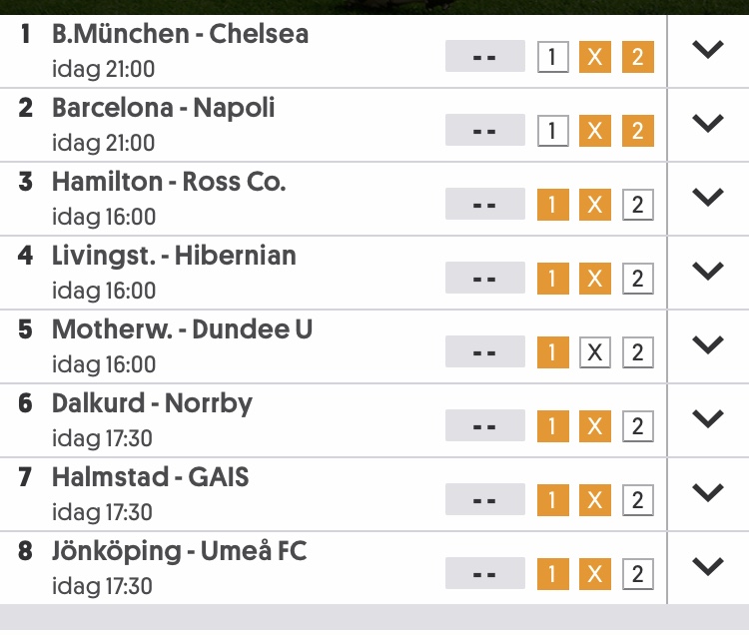Expand Halmstad - GAIS row chevron
The height and width of the screenshot is (635, 749).
coord(708,492)
